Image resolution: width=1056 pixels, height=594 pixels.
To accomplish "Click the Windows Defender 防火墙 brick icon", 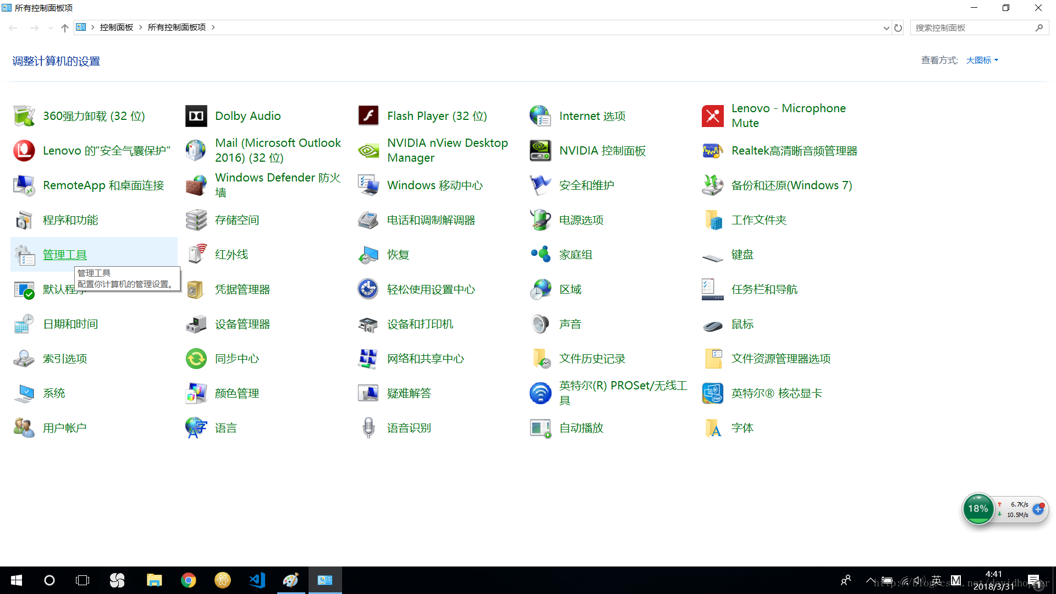I will 196,185.
